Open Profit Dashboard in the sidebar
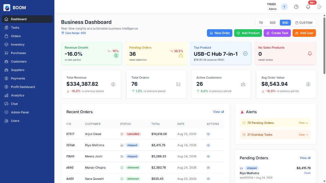The image size is (326, 183). (x=27, y=87)
